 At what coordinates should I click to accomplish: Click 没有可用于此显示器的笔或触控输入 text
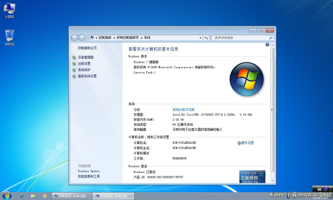(x=197, y=129)
